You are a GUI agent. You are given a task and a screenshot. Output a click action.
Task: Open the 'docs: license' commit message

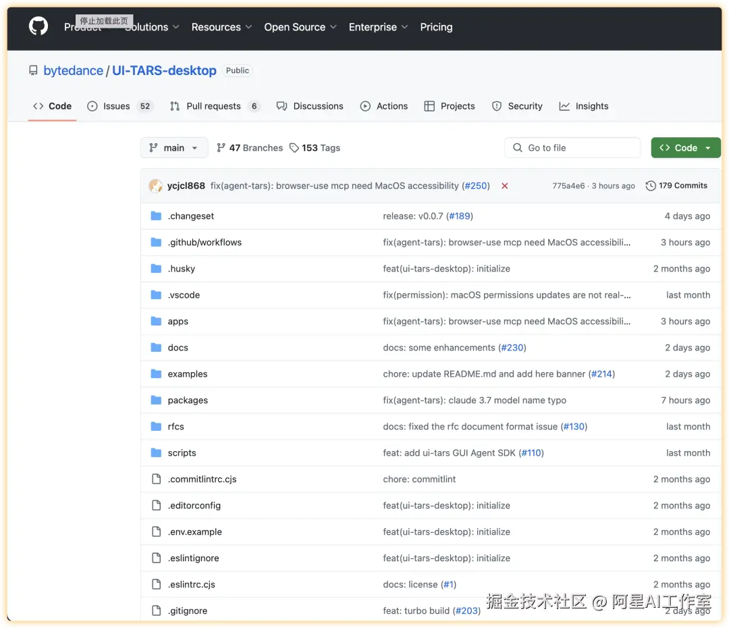(x=410, y=584)
